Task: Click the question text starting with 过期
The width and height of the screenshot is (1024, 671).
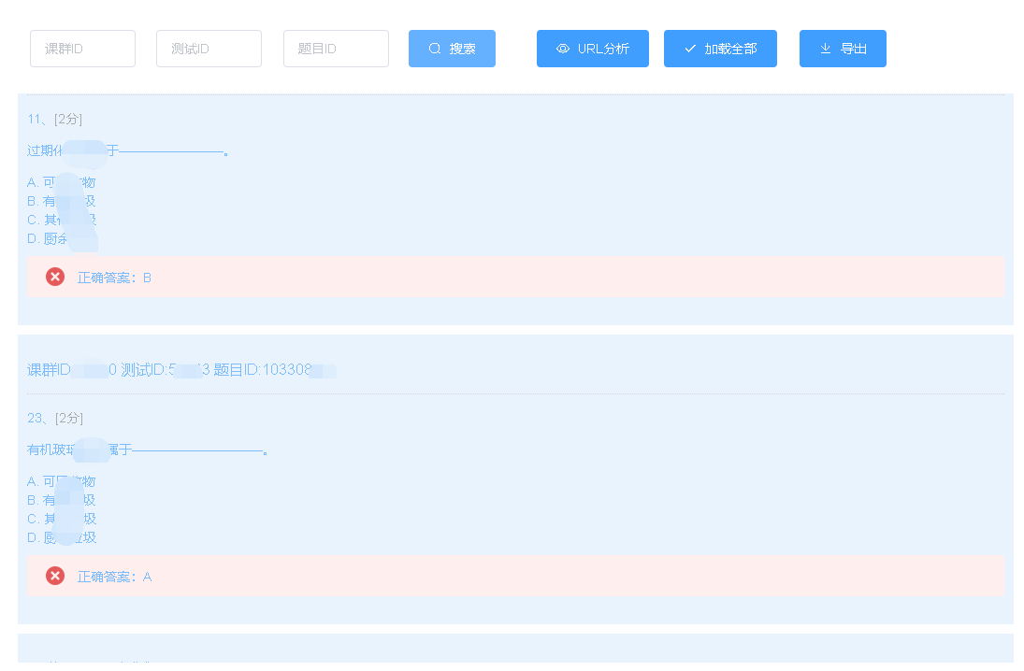Action: tap(127, 150)
